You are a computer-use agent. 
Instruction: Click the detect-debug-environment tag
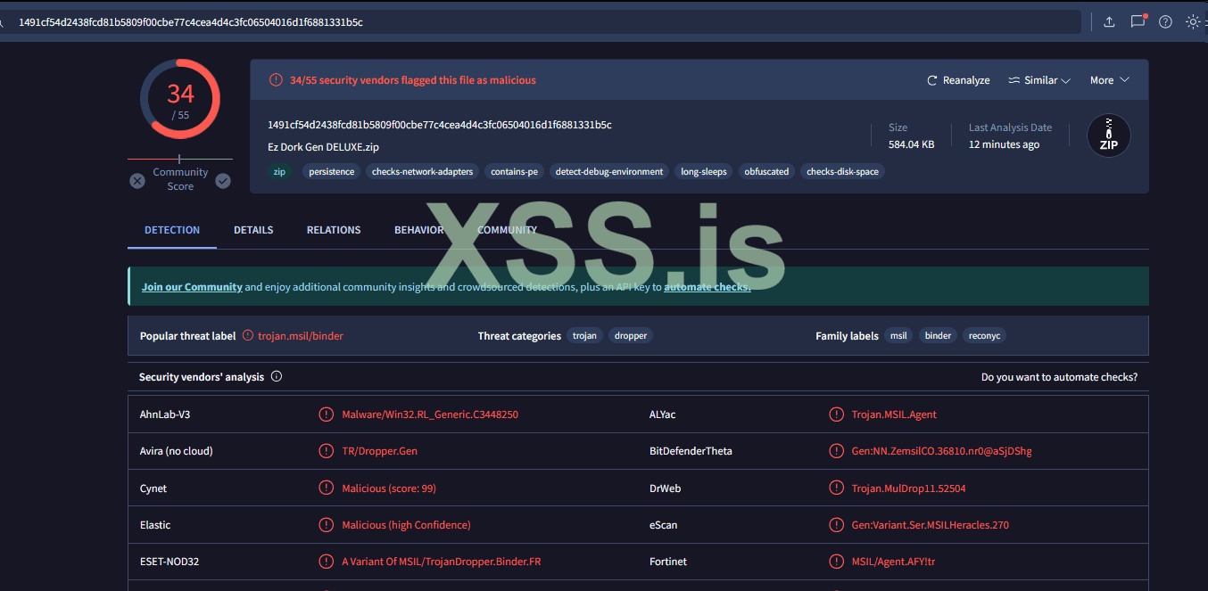[609, 172]
